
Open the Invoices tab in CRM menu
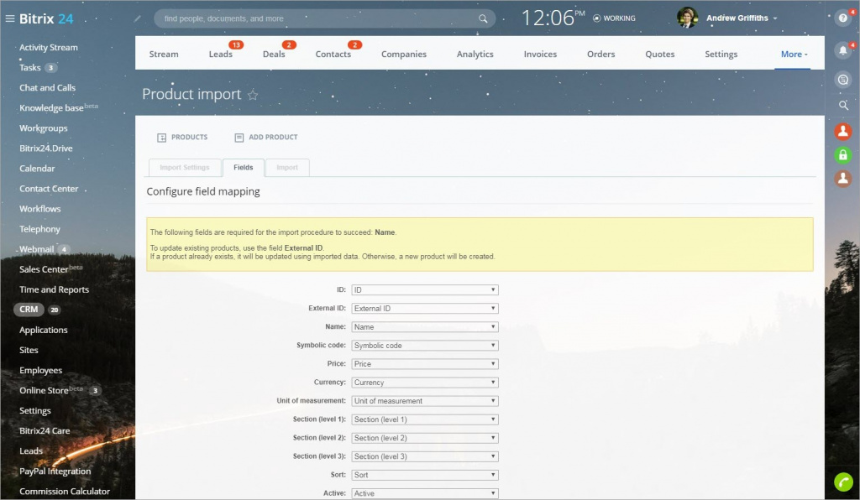(x=540, y=55)
